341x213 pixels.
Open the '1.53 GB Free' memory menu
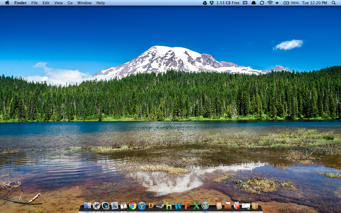[x=228, y=3]
